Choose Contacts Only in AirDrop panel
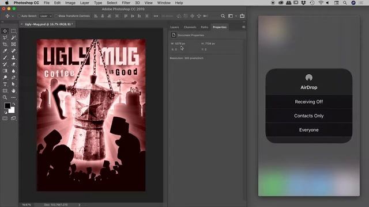This screenshot has width=369, height=207. 309,116
